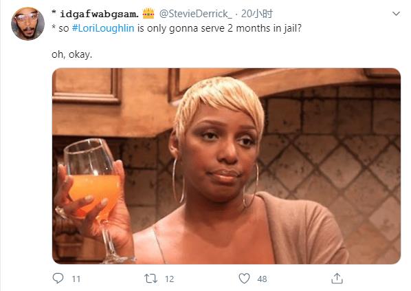
Task: Click the crown emoji beside username
Action: tap(148, 13)
